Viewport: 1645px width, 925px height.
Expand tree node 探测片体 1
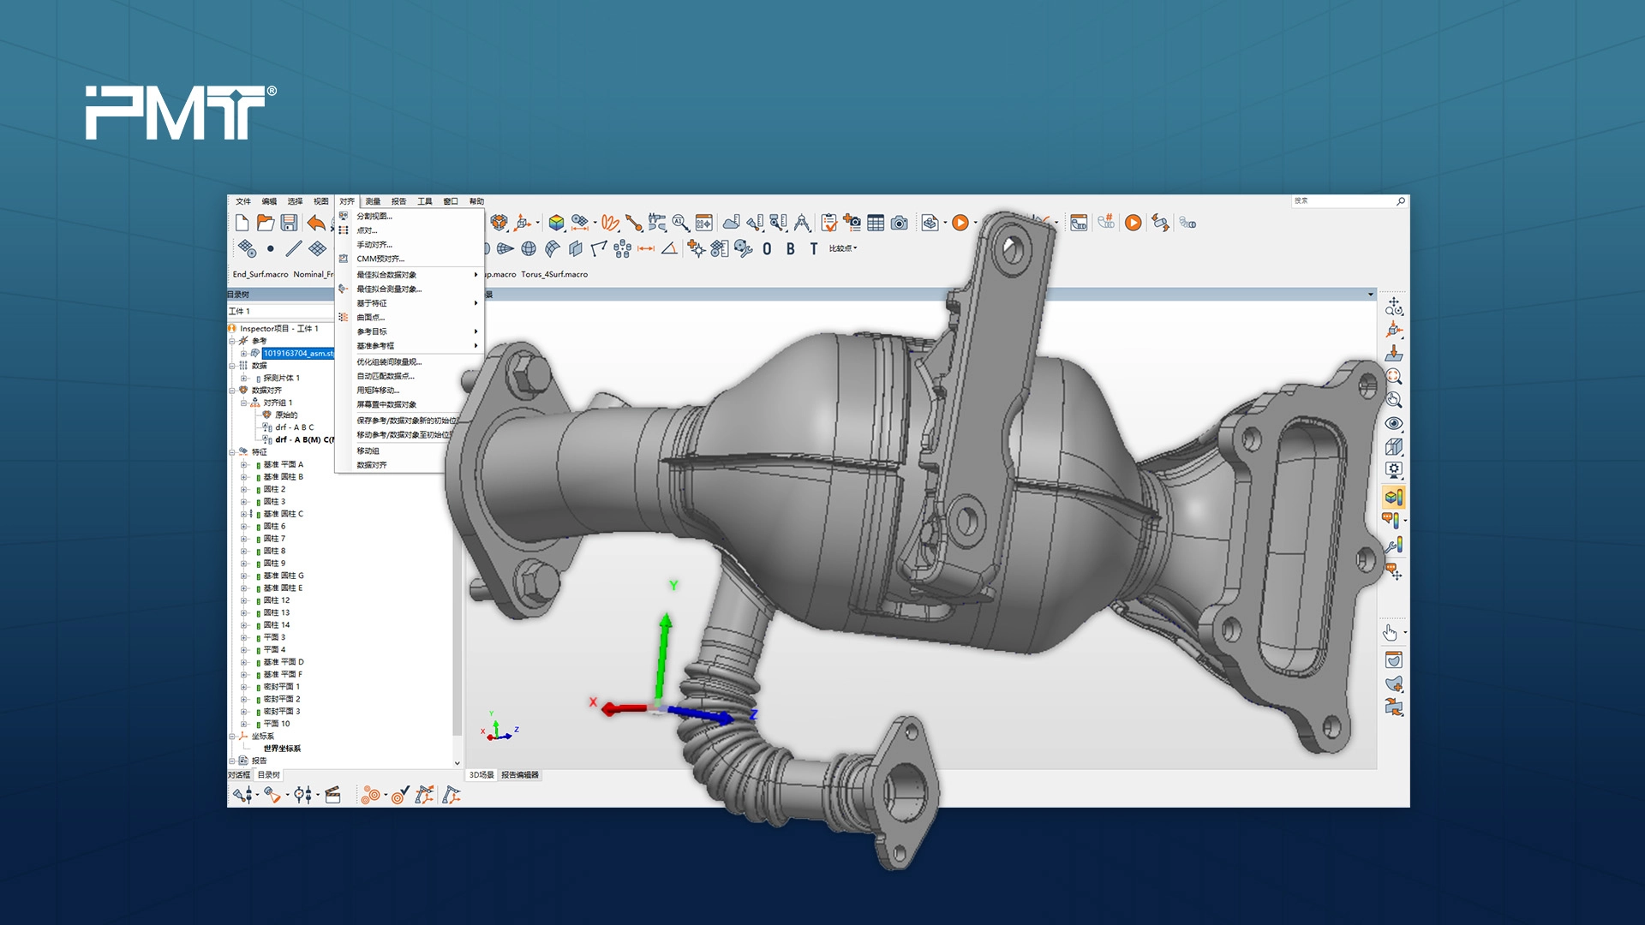click(x=244, y=379)
